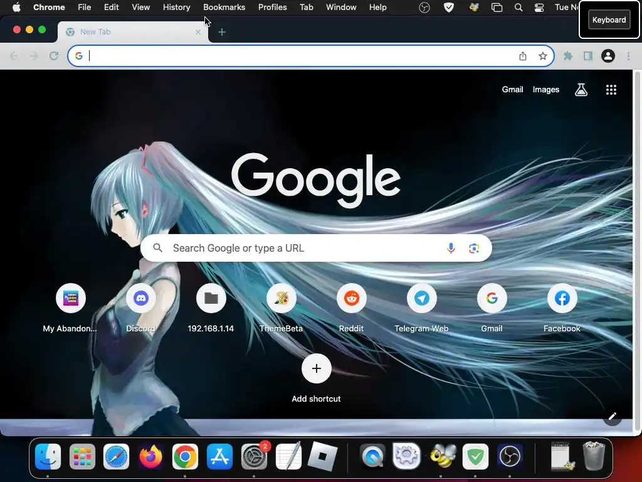This screenshot has height=482, width=642.
Task: Open the Tab menu
Action: pos(306,7)
